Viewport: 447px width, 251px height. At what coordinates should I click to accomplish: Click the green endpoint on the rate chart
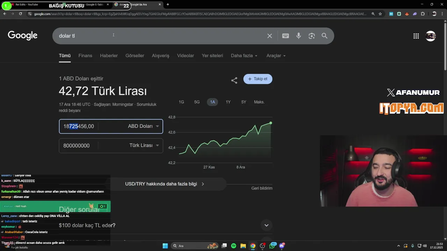click(x=271, y=123)
